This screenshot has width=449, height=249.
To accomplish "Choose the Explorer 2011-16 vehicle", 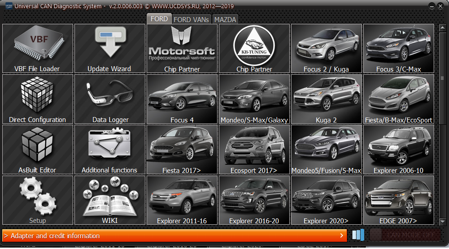I will coord(182,200).
